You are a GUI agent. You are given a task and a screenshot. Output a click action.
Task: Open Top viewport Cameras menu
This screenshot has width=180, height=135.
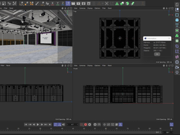[82, 8]
